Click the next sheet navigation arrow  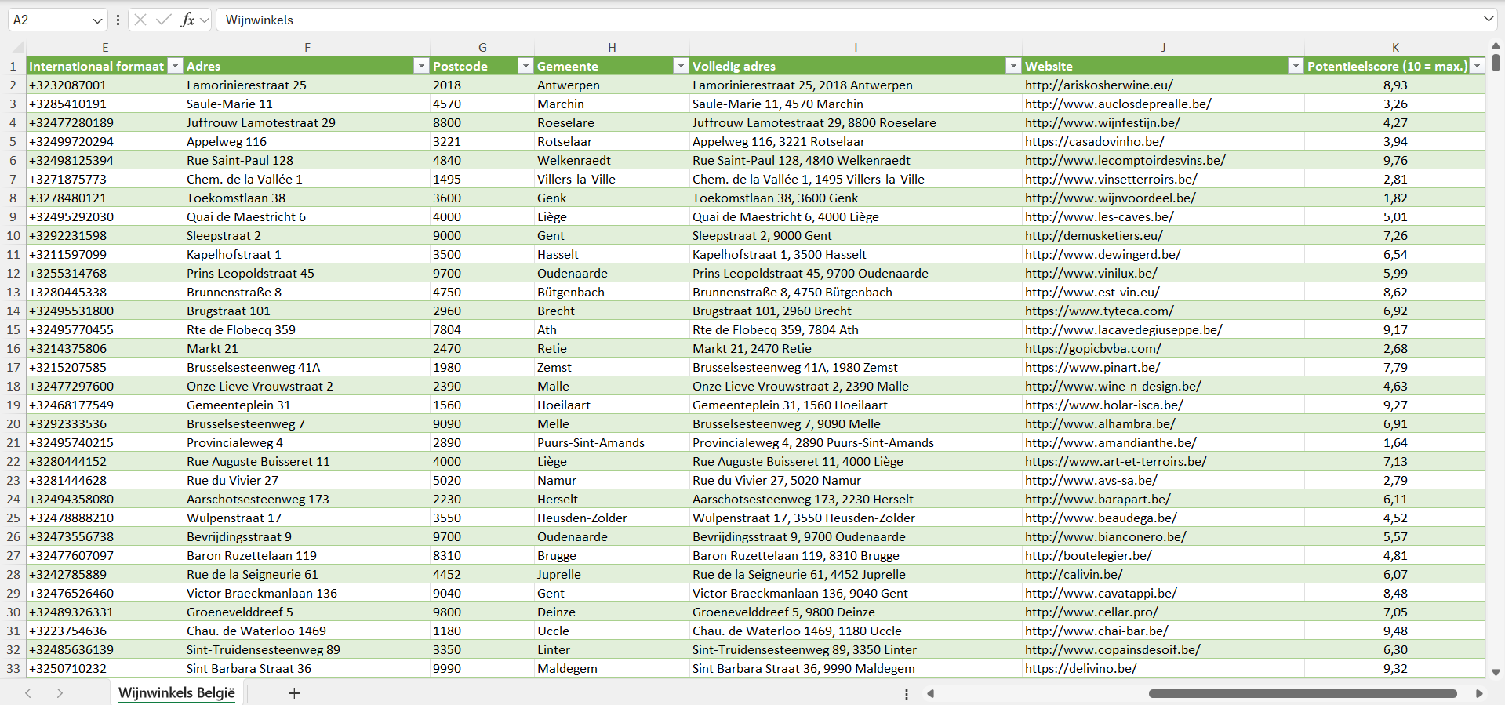coord(60,693)
